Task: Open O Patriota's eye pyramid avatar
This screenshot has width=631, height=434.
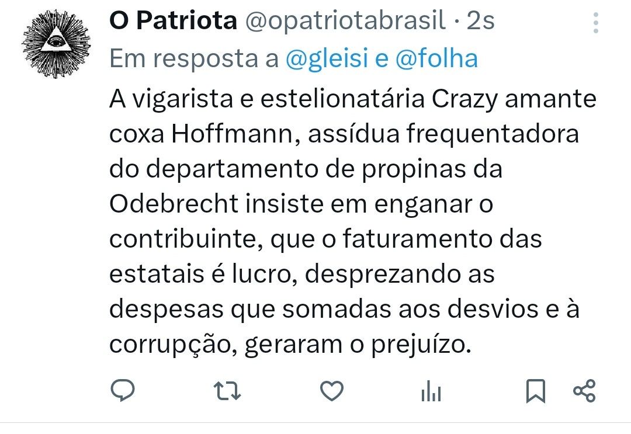Action: [56, 43]
